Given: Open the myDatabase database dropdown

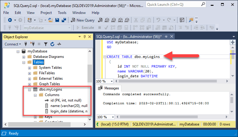Looking at the screenshot, I should 69,28.
